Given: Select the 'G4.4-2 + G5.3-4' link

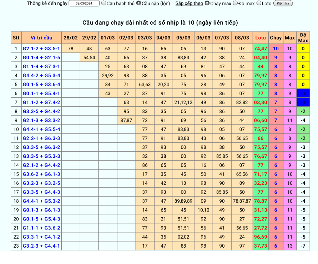Looking at the screenshot, I should pos(41,75).
